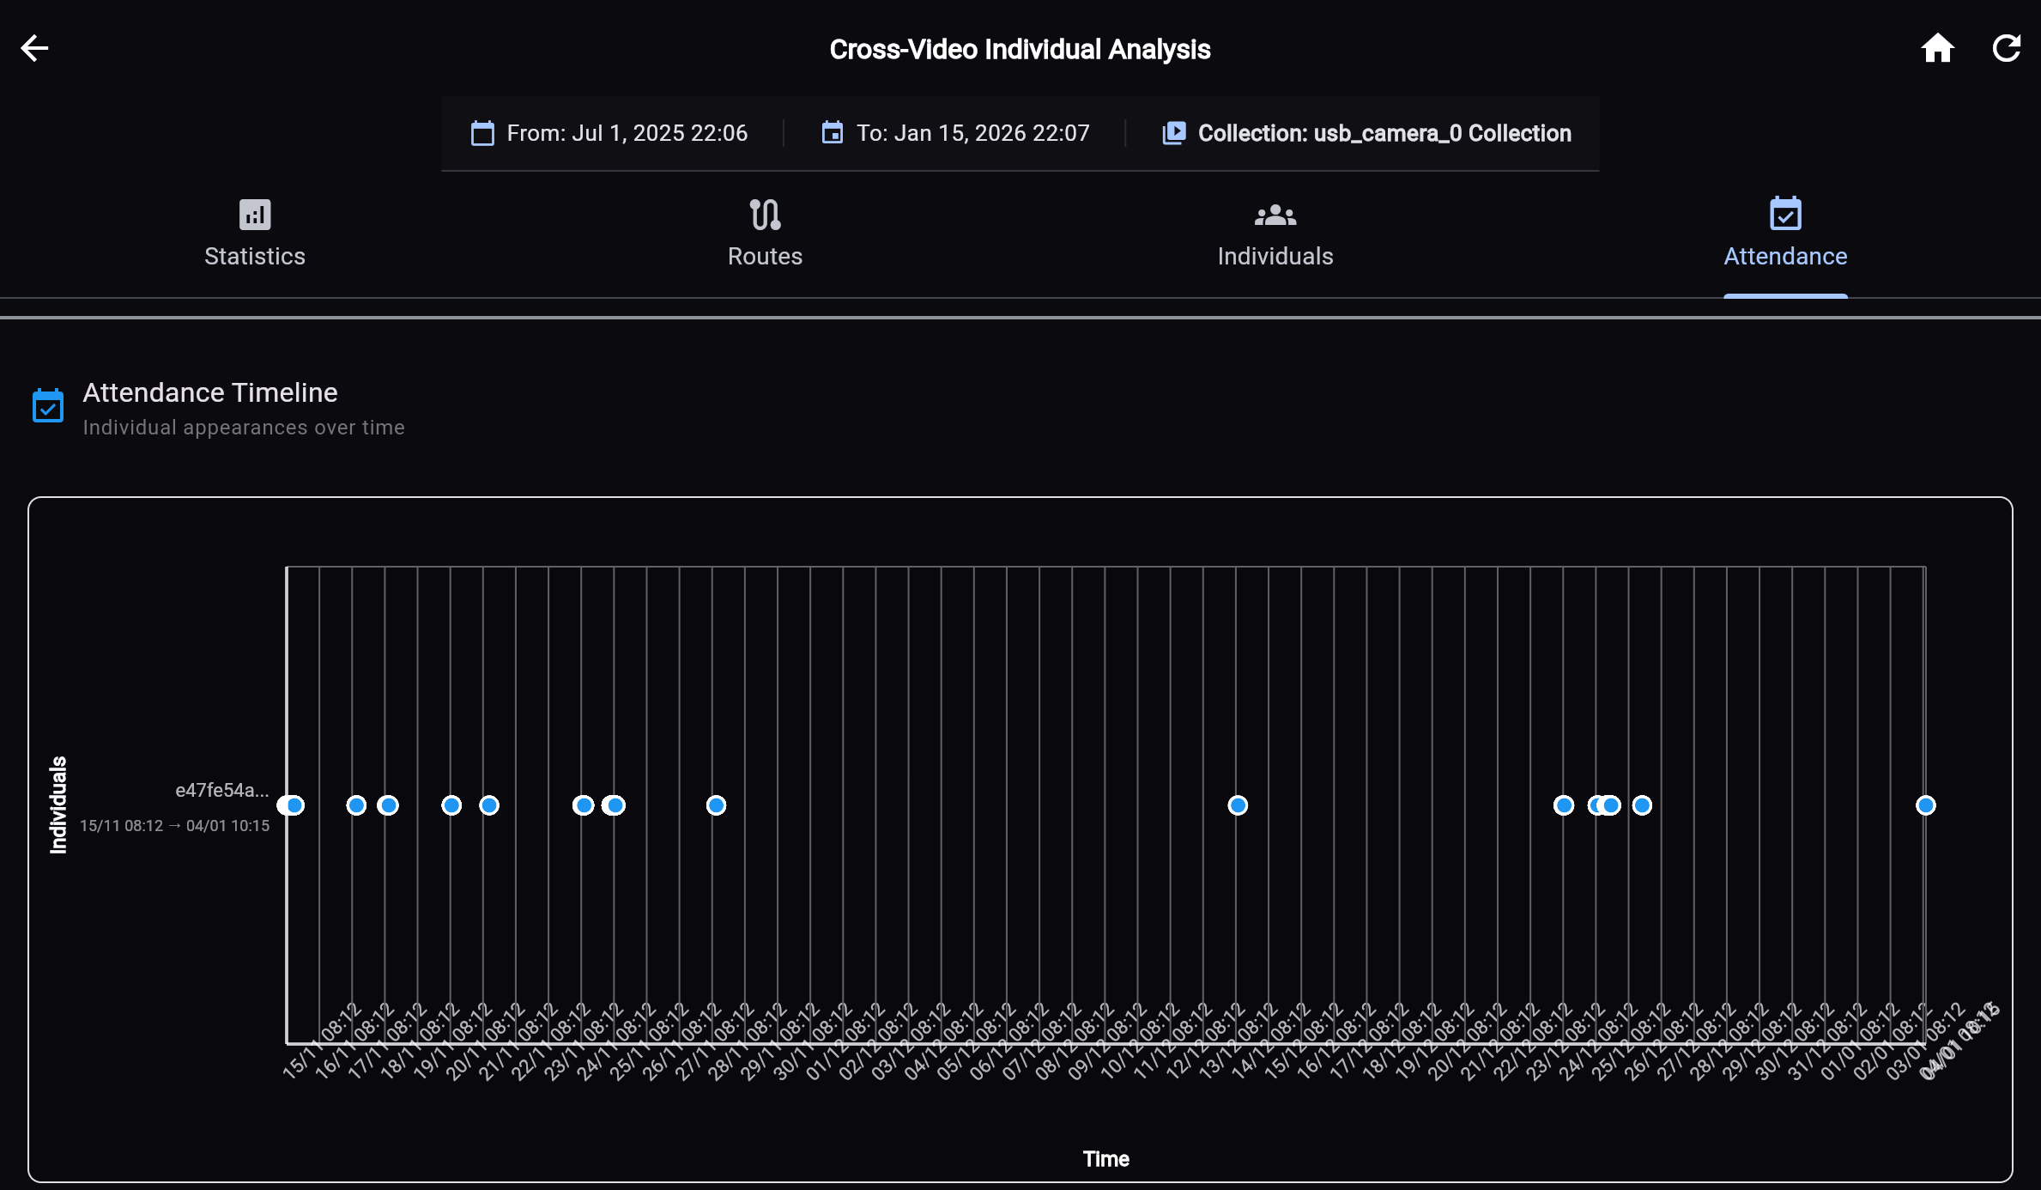
Task: Click the back arrow to return
Action: pyautogui.click(x=35, y=48)
